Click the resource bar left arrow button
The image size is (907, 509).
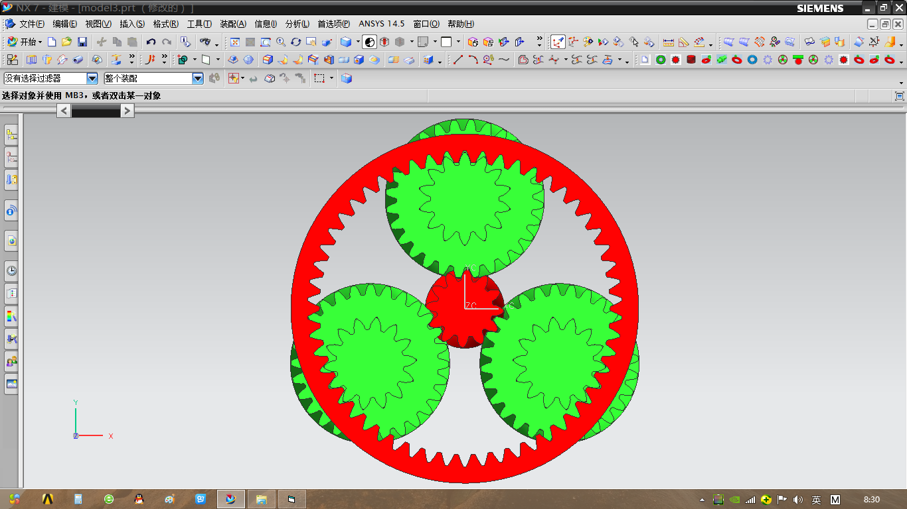click(x=64, y=111)
